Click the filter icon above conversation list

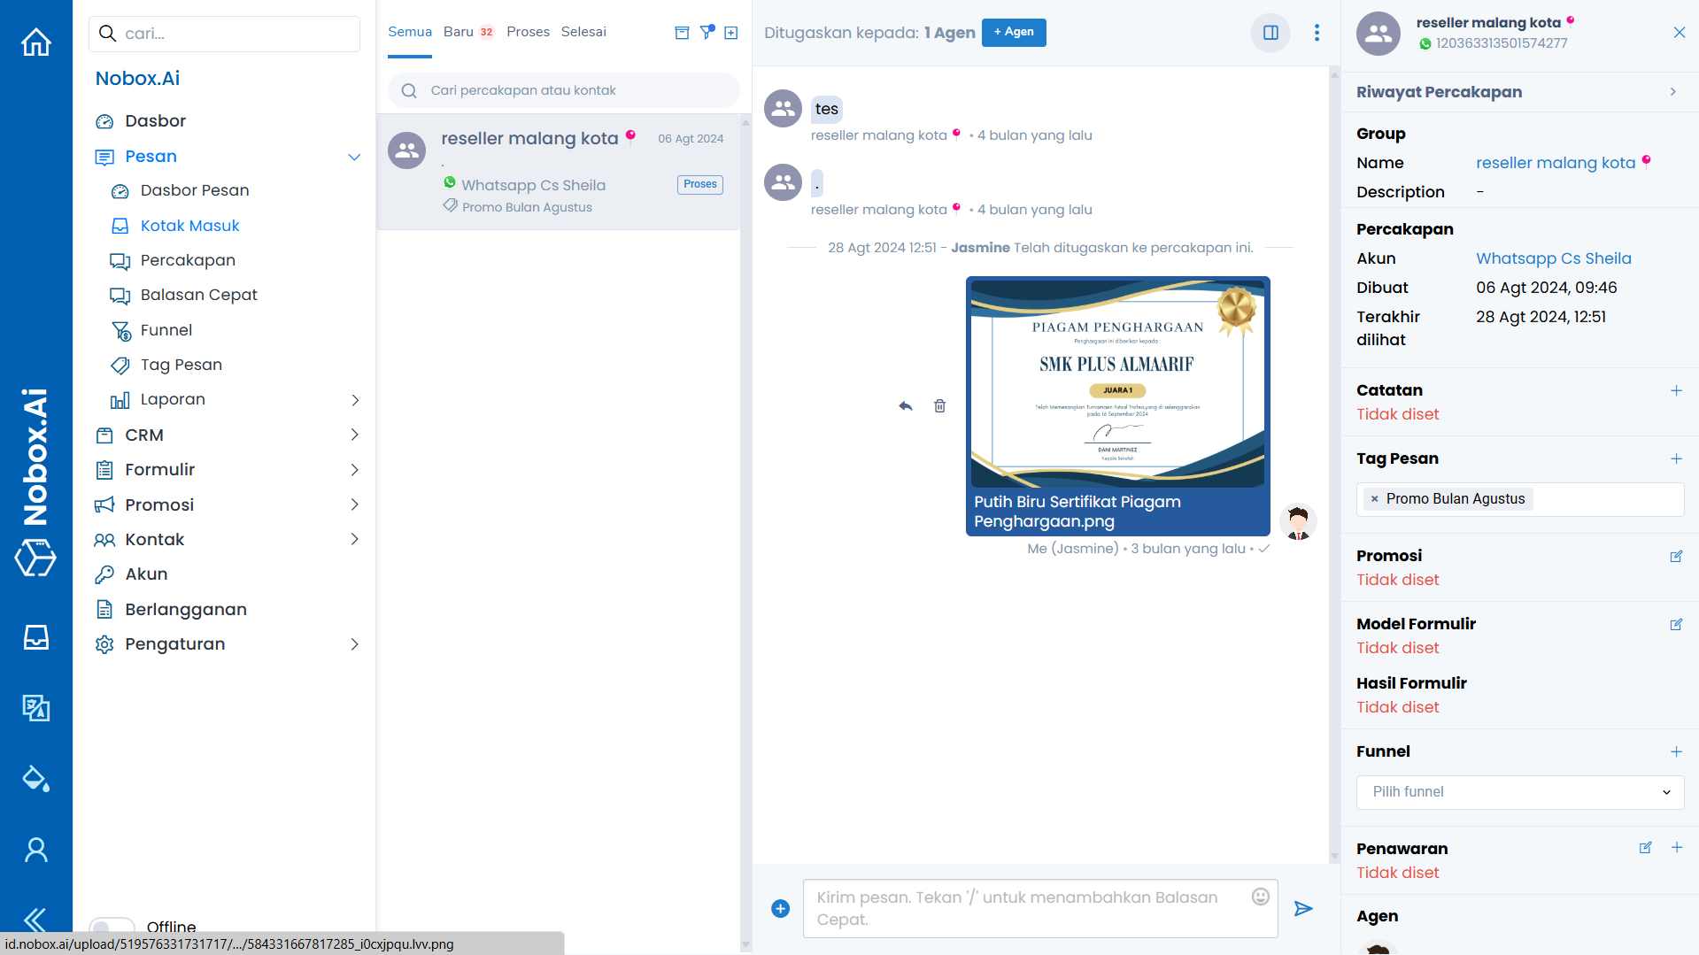(x=707, y=33)
